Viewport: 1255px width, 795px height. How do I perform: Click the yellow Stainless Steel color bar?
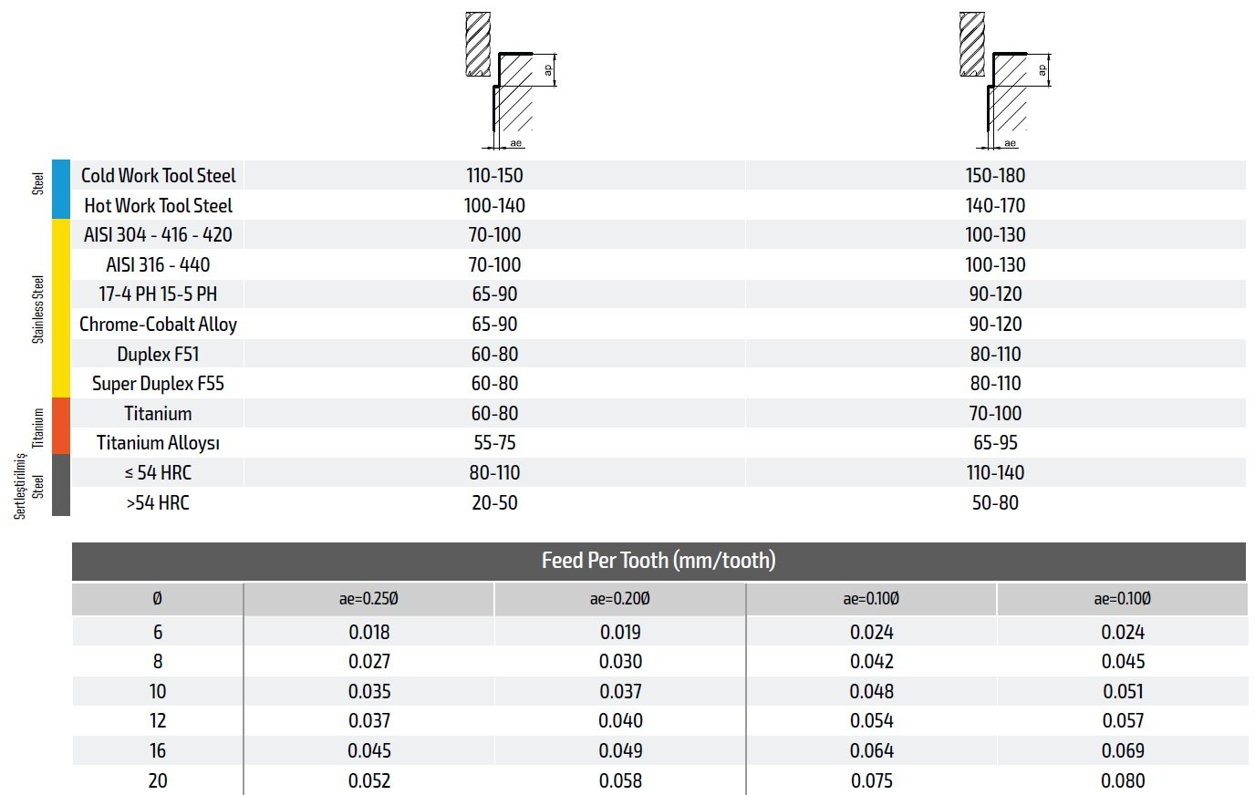click(61, 308)
